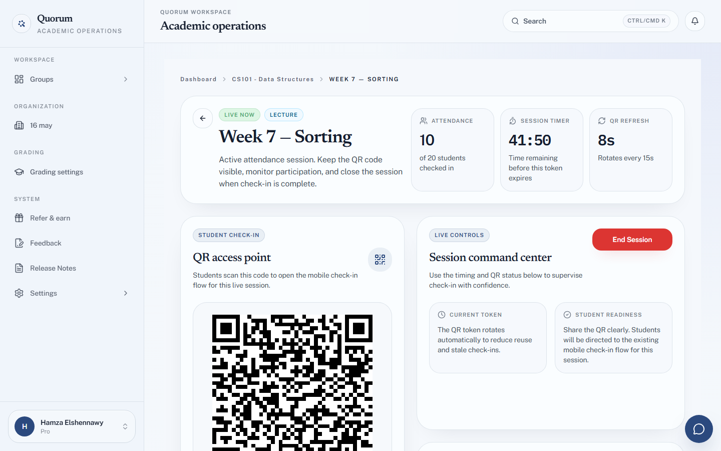Open the chat support bubble
721x451 pixels.
click(x=699, y=429)
